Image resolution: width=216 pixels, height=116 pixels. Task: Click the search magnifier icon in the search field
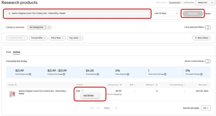click(9, 13)
